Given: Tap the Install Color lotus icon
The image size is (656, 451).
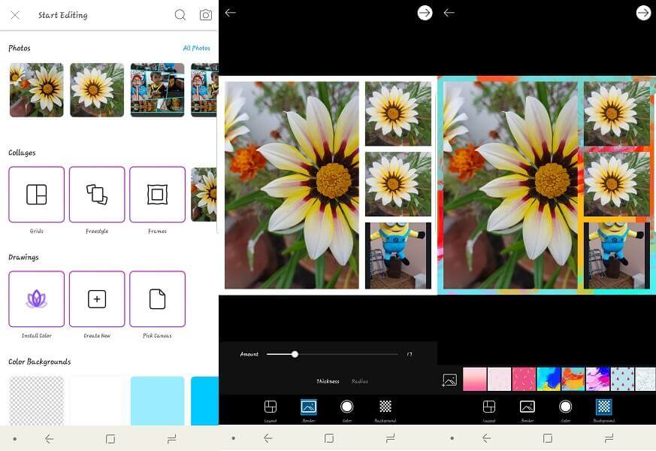Looking at the screenshot, I should 36,298.
